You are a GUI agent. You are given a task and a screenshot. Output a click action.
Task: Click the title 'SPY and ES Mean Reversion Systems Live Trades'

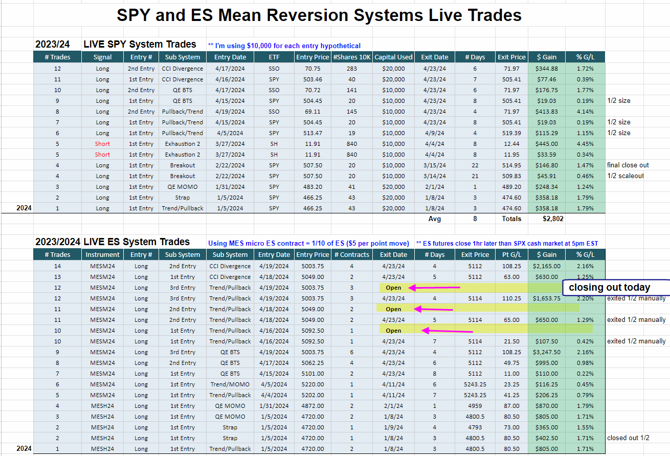pyautogui.click(x=319, y=15)
